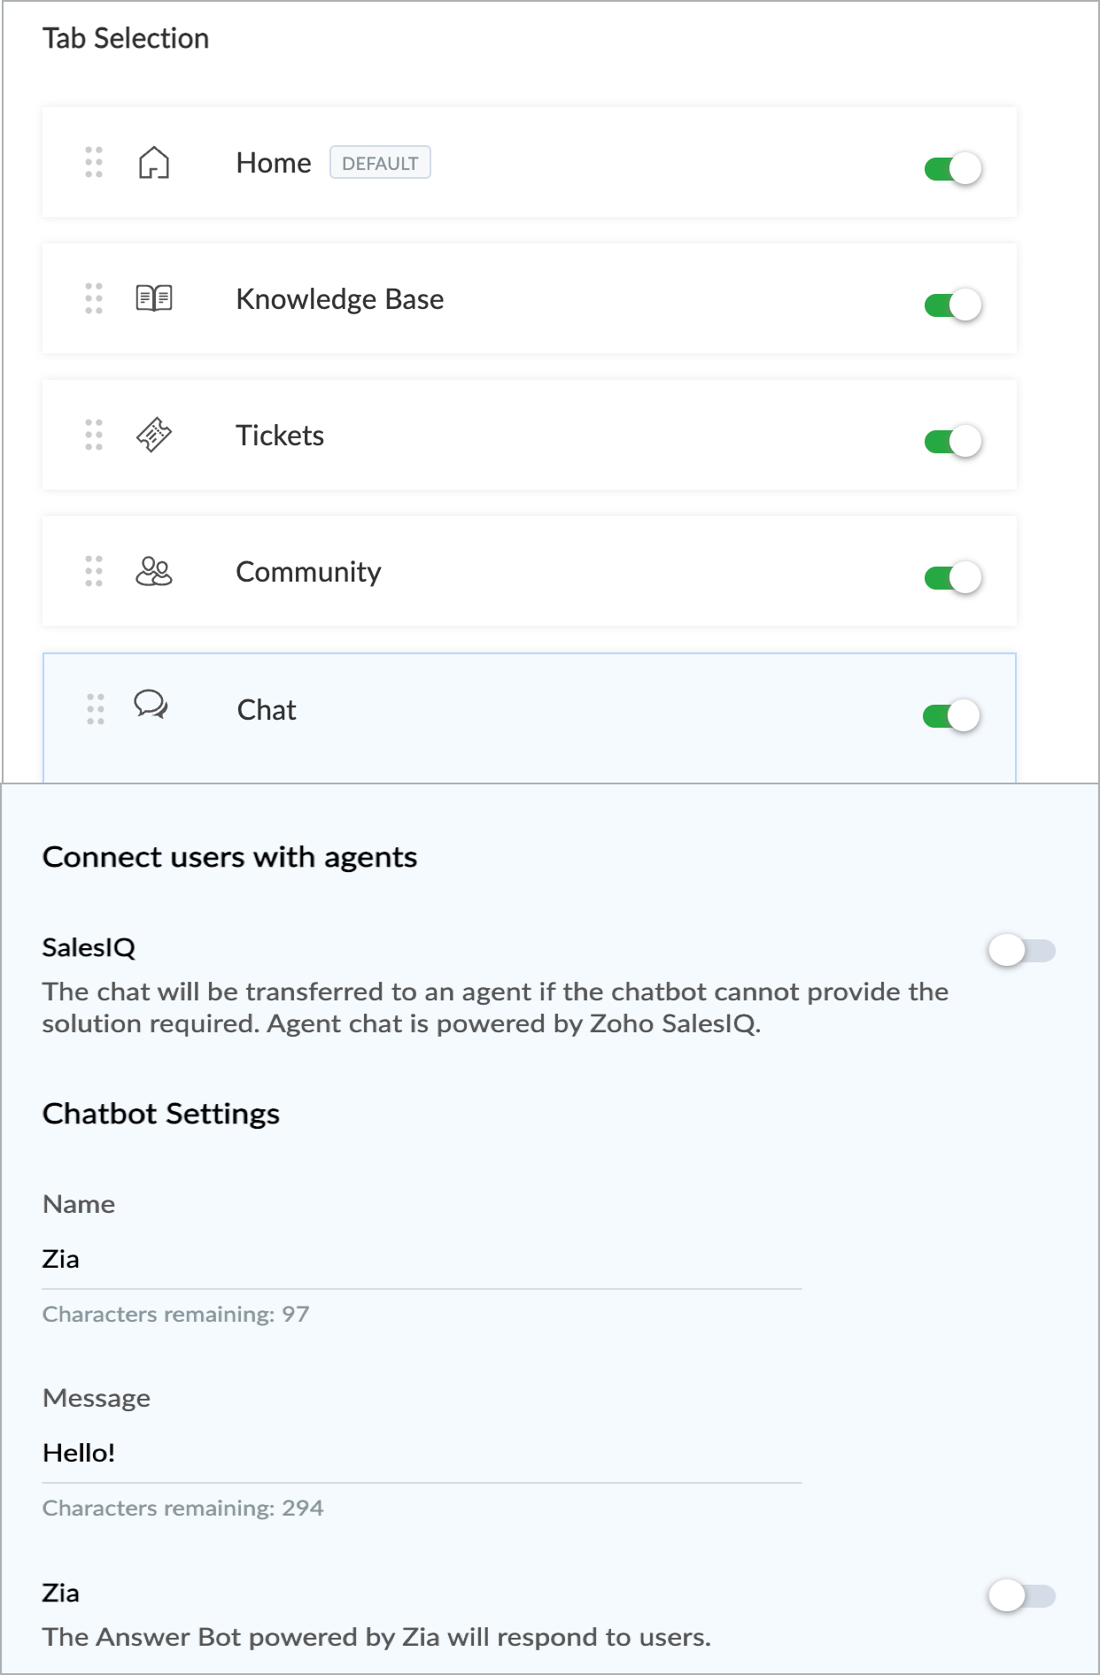Screen dimensions: 1100x1675
Task: Click the Message field containing Hello!
Action: click(422, 1454)
